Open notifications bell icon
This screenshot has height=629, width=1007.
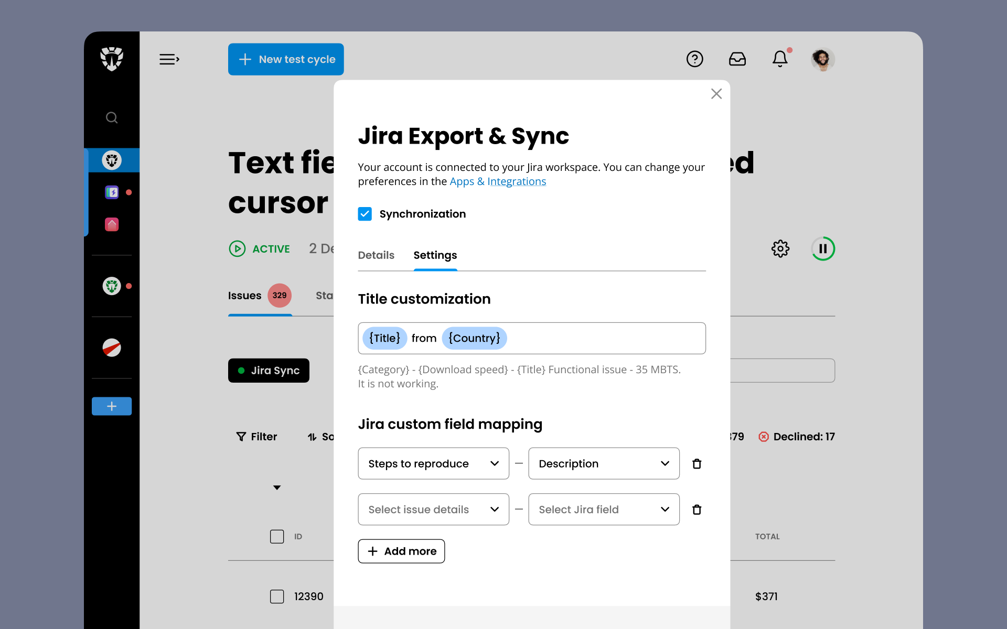[780, 59]
